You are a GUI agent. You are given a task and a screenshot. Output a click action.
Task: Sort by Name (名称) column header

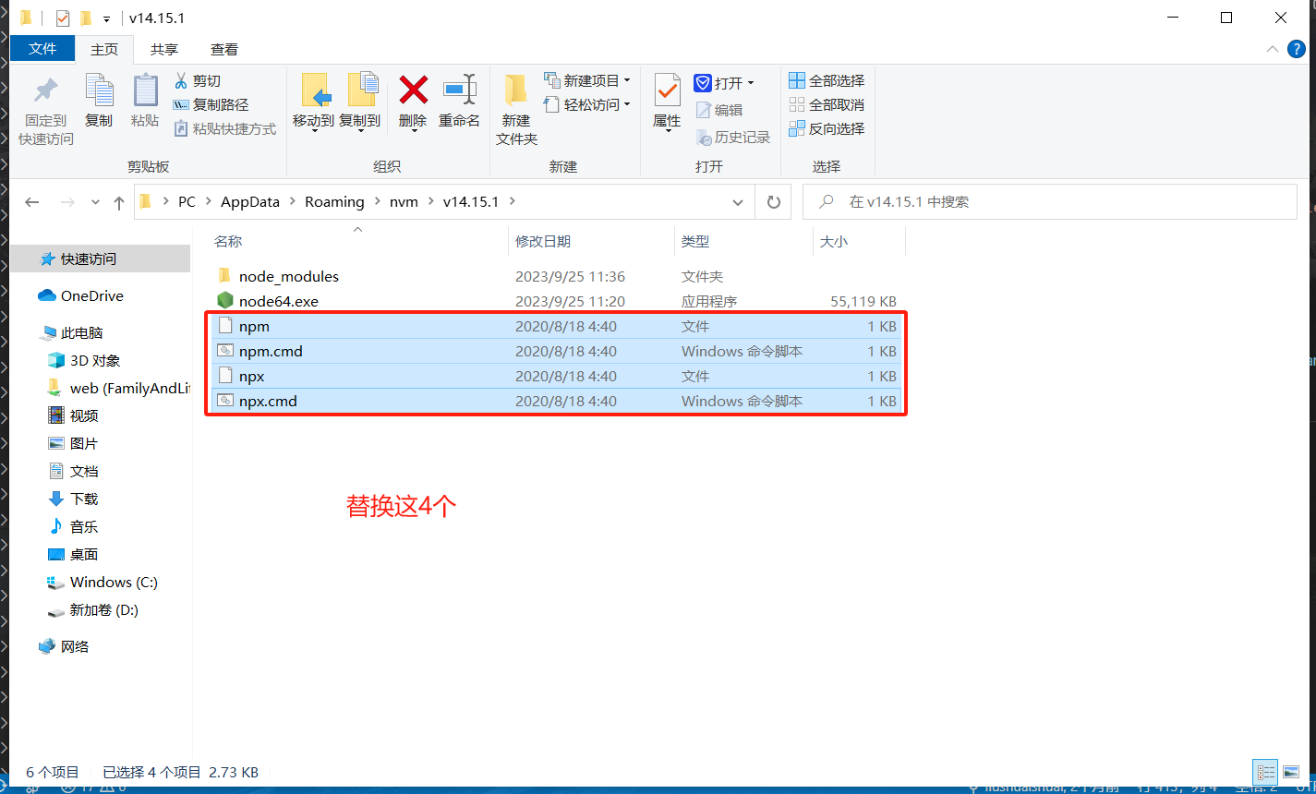pos(228,241)
